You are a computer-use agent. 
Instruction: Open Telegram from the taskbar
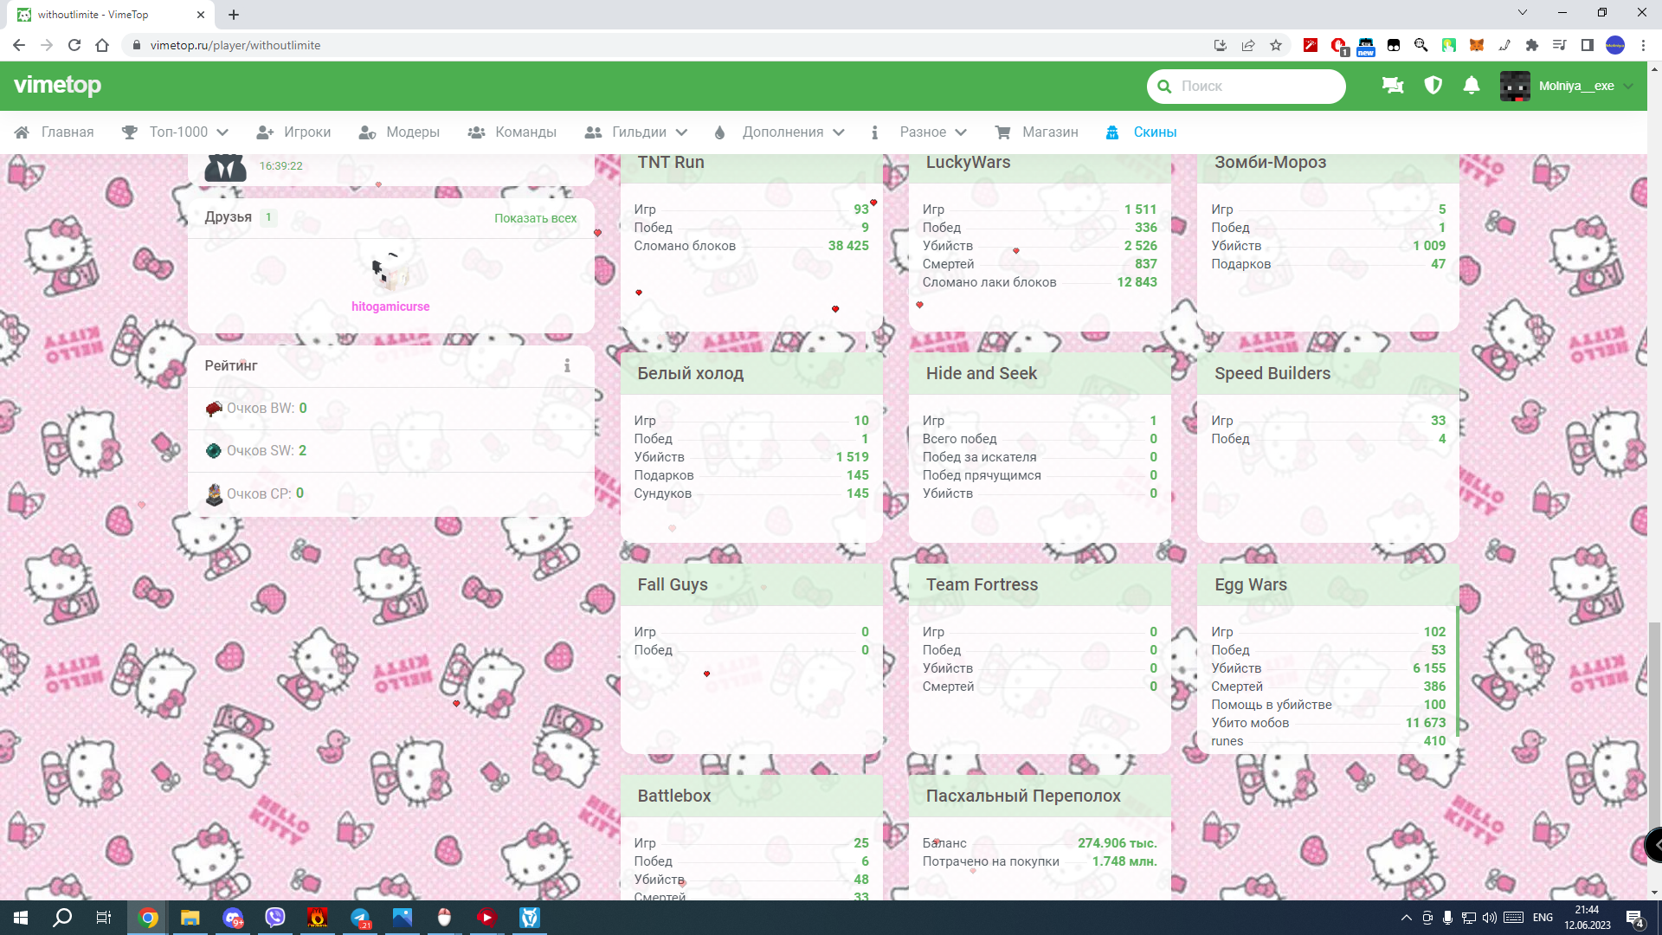(360, 918)
